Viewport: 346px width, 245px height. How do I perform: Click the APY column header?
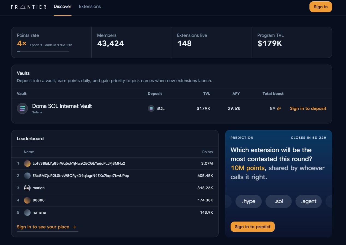tap(236, 94)
